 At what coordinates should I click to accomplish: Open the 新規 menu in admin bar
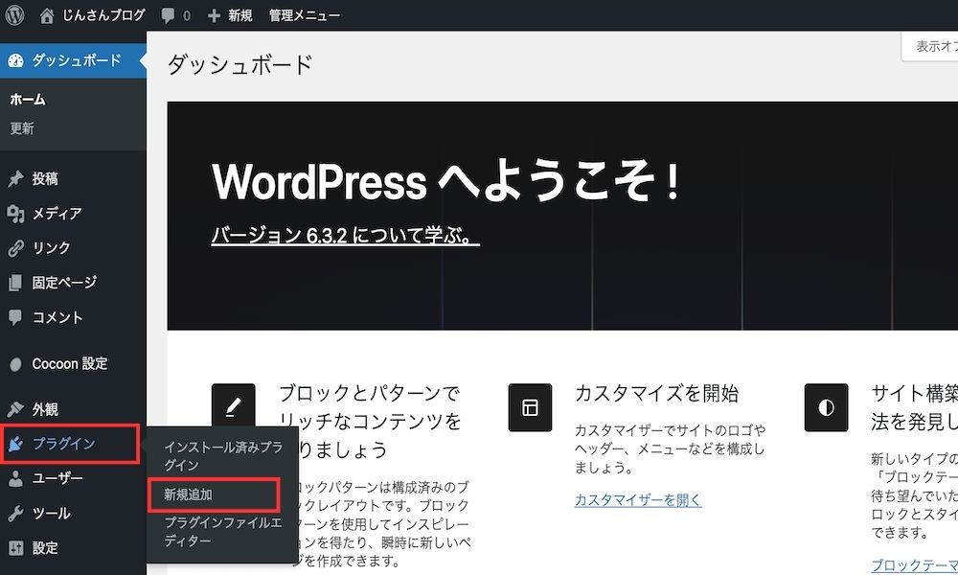pos(240,16)
